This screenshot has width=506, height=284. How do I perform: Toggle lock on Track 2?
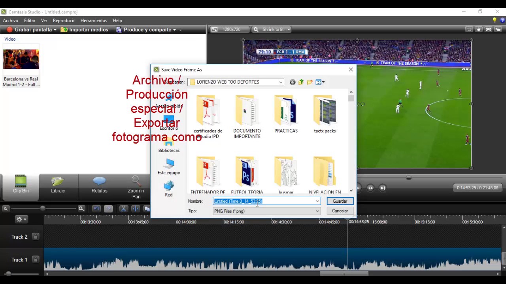coord(36,237)
